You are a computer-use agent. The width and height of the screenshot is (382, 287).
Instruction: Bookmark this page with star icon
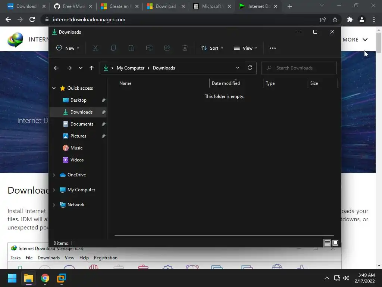coord(335,19)
